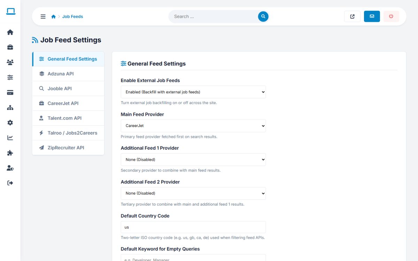Open the briefcase jobs sidebar icon
This screenshot has height=261, width=418.
(10, 47)
